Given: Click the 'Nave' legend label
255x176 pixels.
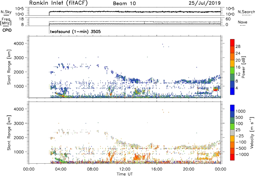Looking at the screenshot, I should coord(243,22).
